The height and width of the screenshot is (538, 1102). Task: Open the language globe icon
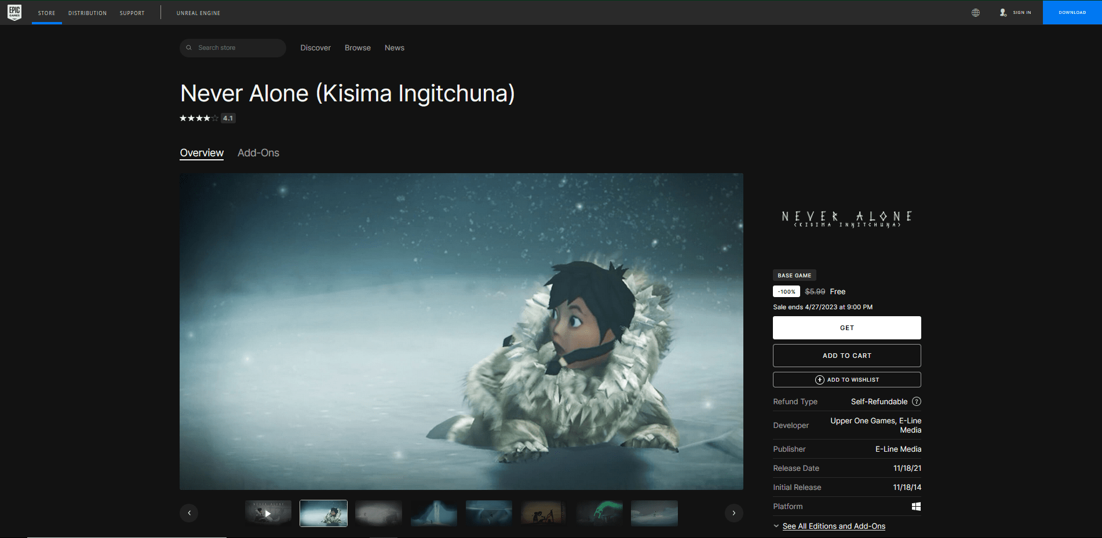click(976, 13)
